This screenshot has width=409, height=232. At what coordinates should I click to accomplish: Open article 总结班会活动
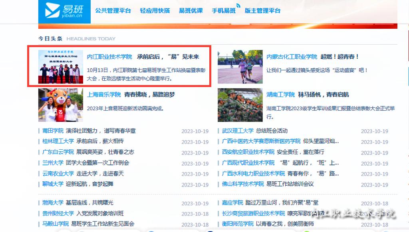coord(272,131)
